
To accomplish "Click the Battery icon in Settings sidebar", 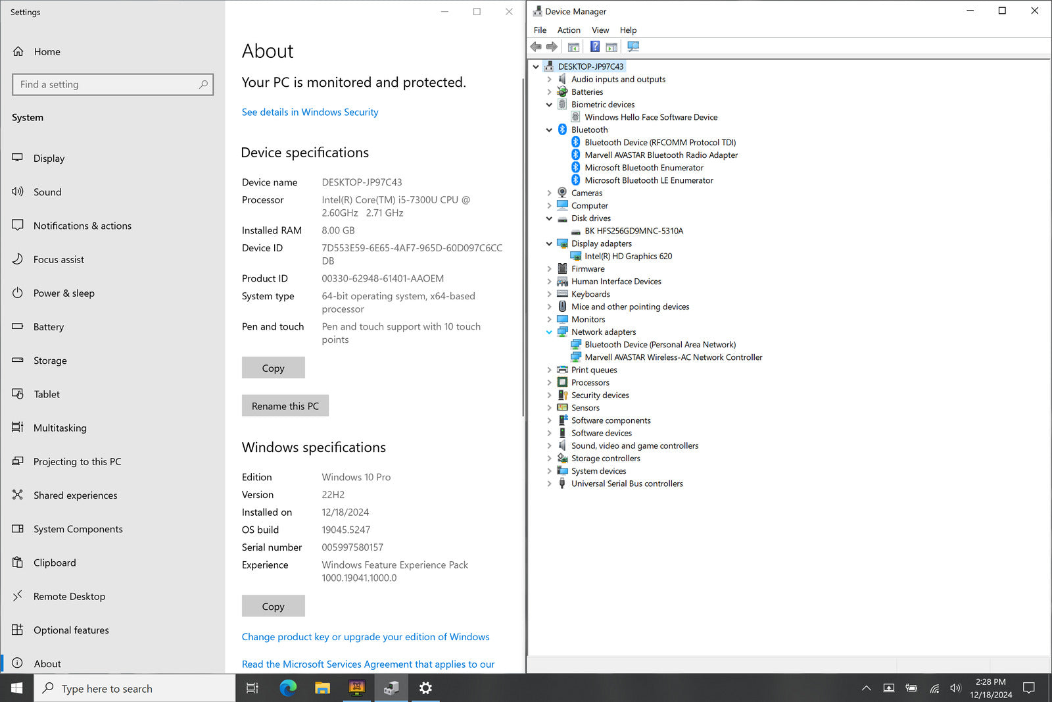I will click(18, 326).
